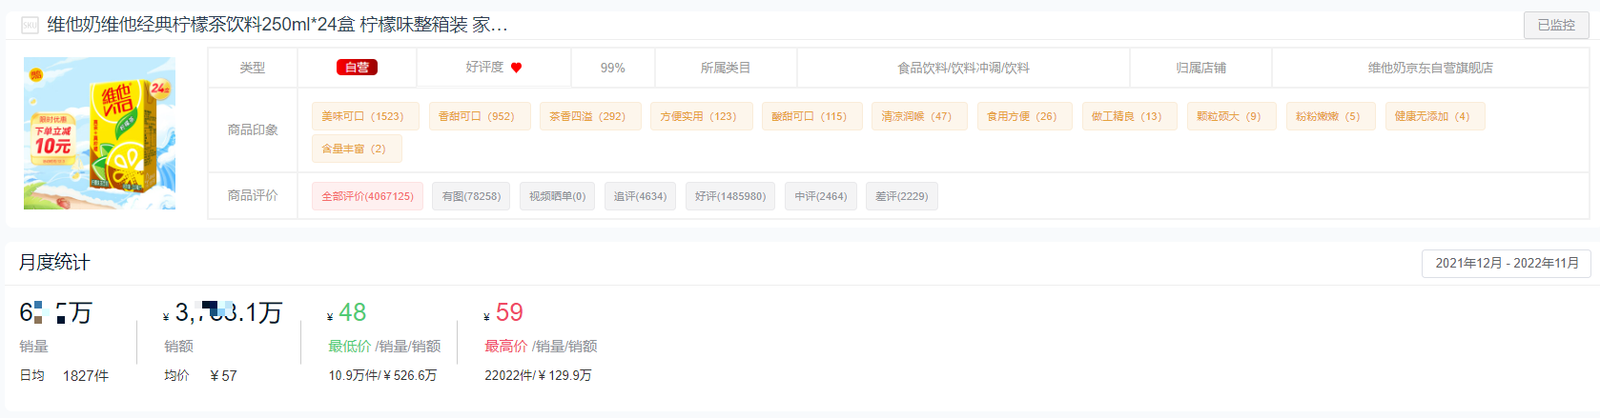Image resolution: width=1600 pixels, height=418 pixels.
Task: Choose the 清凉润喉 (47) impression tag
Action: coord(919,116)
